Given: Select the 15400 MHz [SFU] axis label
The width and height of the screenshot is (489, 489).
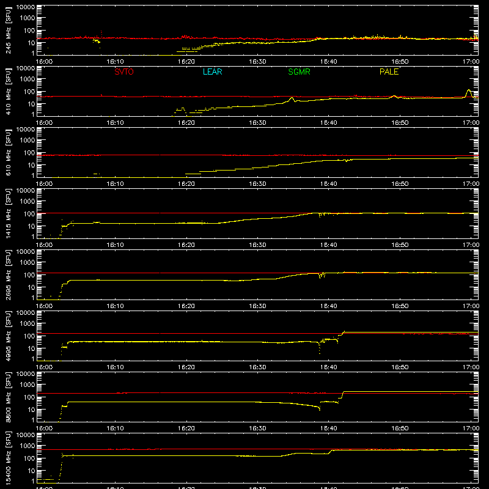Looking at the screenshot, I should 9,458.
